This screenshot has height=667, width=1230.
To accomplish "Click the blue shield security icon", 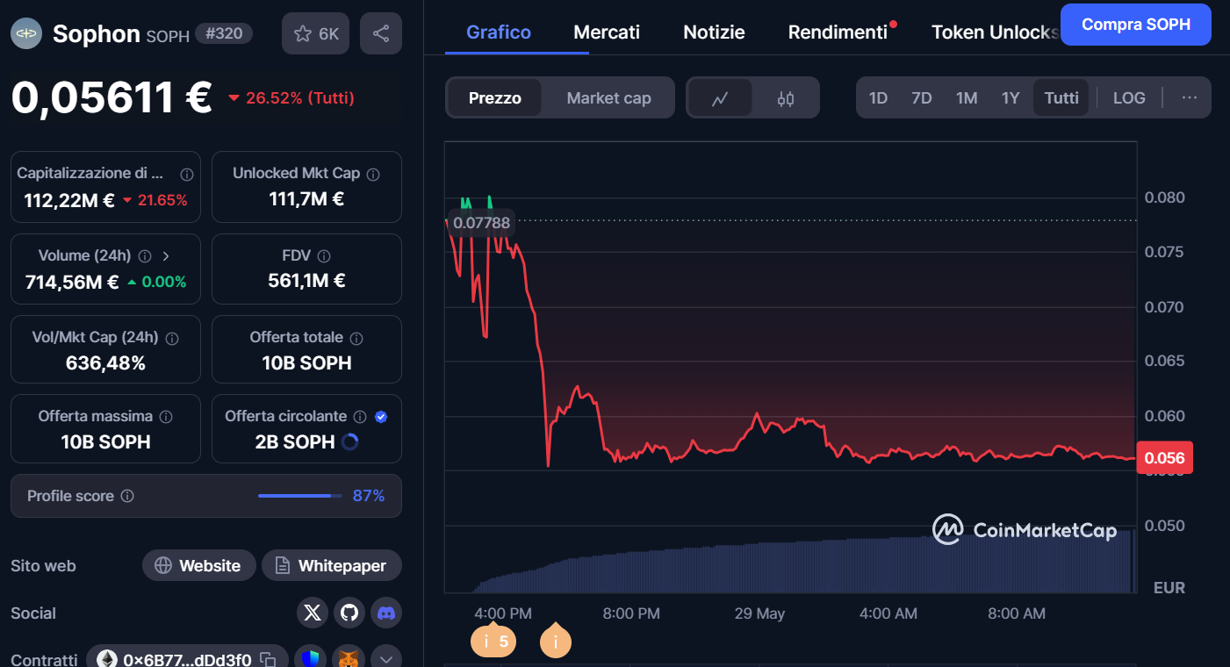I will [313, 658].
